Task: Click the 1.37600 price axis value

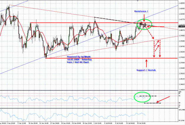Action: pos(182,57)
